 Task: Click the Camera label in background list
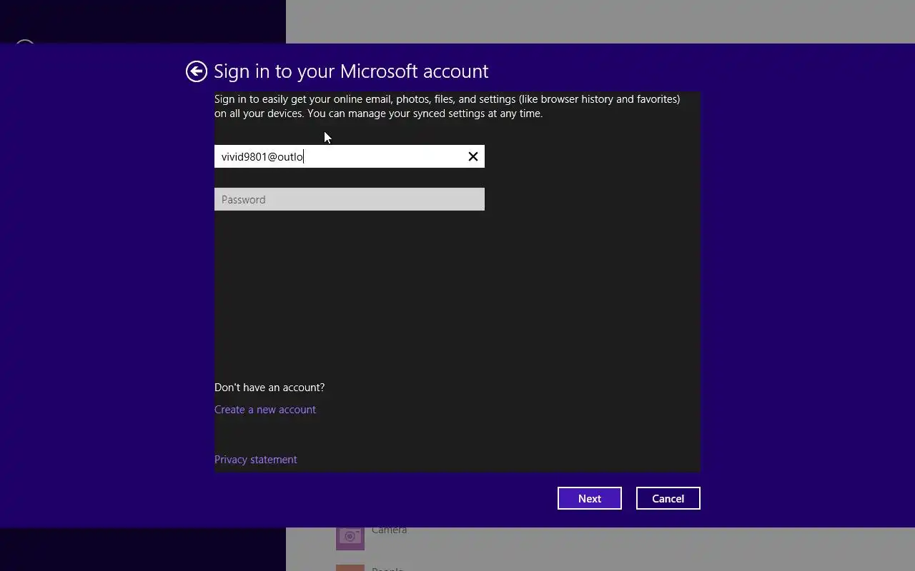click(390, 531)
